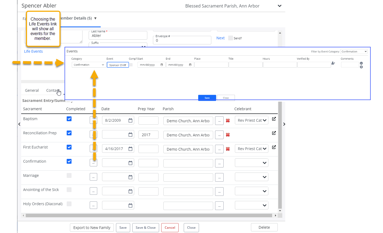Clear the Reconciliation Prep parish with red X

[228, 135]
